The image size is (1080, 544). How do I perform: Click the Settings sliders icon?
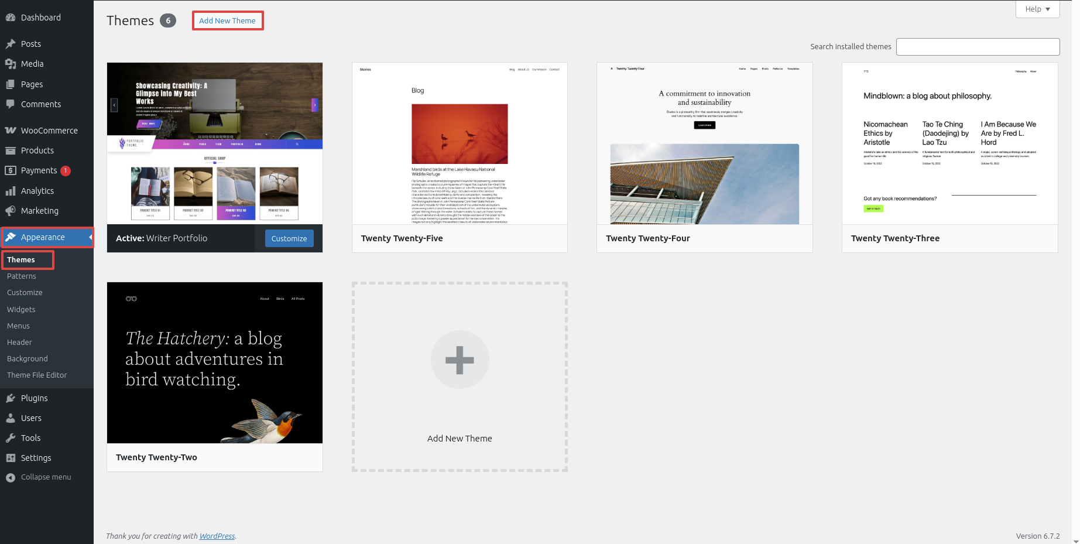tap(11, 458)
